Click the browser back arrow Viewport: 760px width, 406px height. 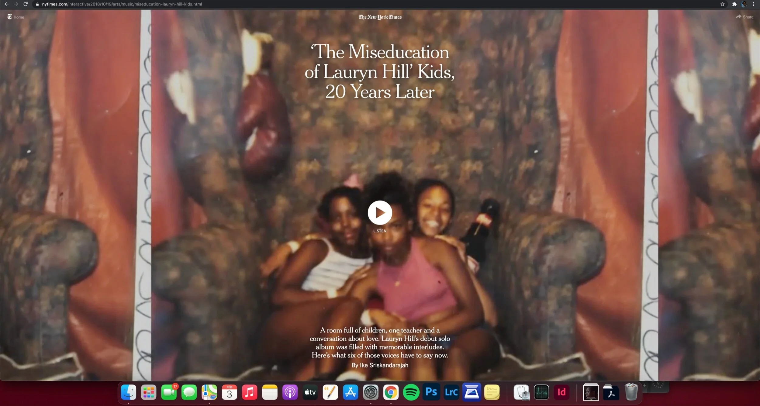click(6, 4)
